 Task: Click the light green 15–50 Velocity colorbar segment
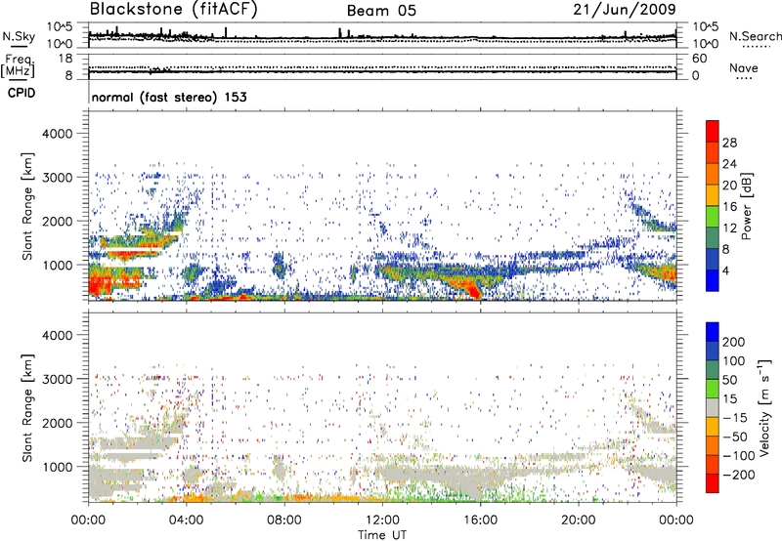pos(713,389)
